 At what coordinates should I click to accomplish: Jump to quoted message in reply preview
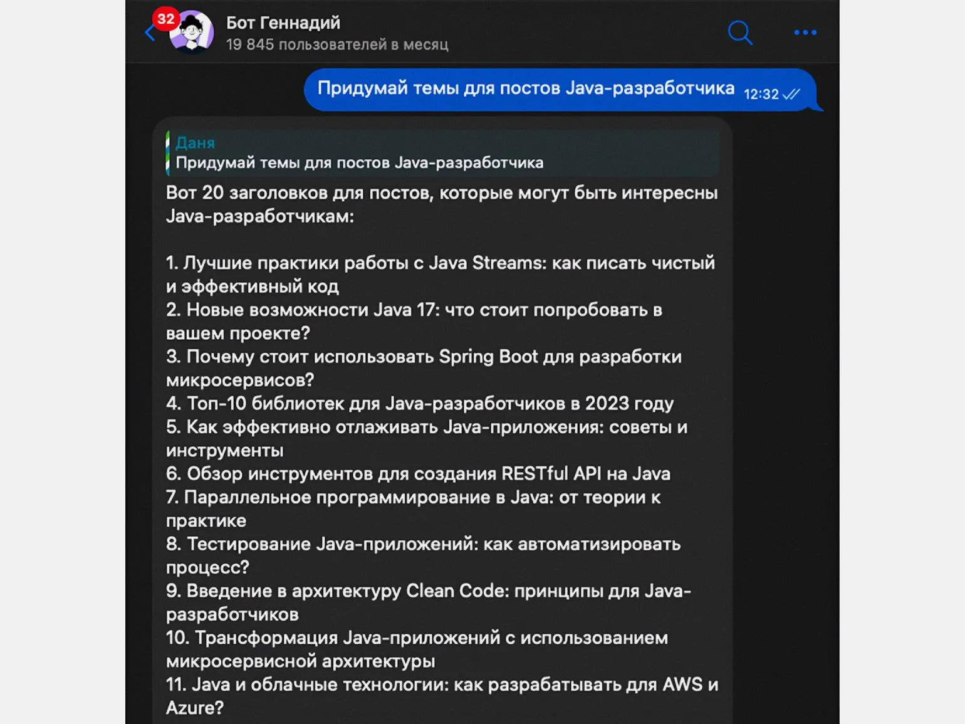click(x=442, y=153)
